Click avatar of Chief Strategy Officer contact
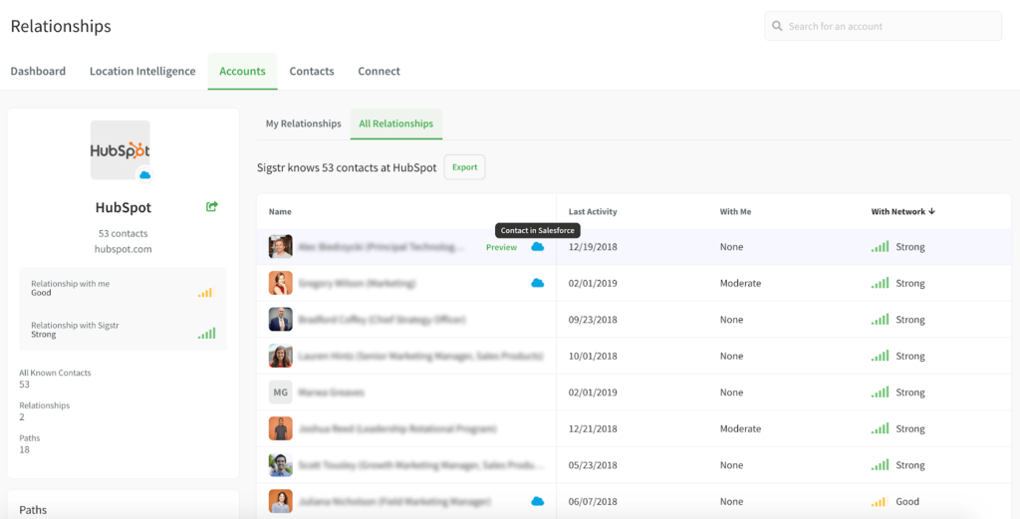 (x=280, y=320)
